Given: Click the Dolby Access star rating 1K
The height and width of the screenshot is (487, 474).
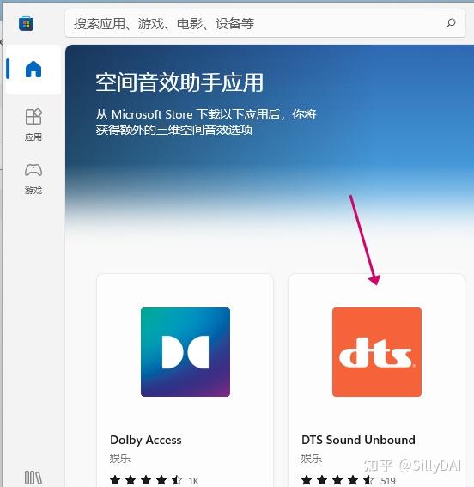Looking at the screenshot, I should click(155, 480).
